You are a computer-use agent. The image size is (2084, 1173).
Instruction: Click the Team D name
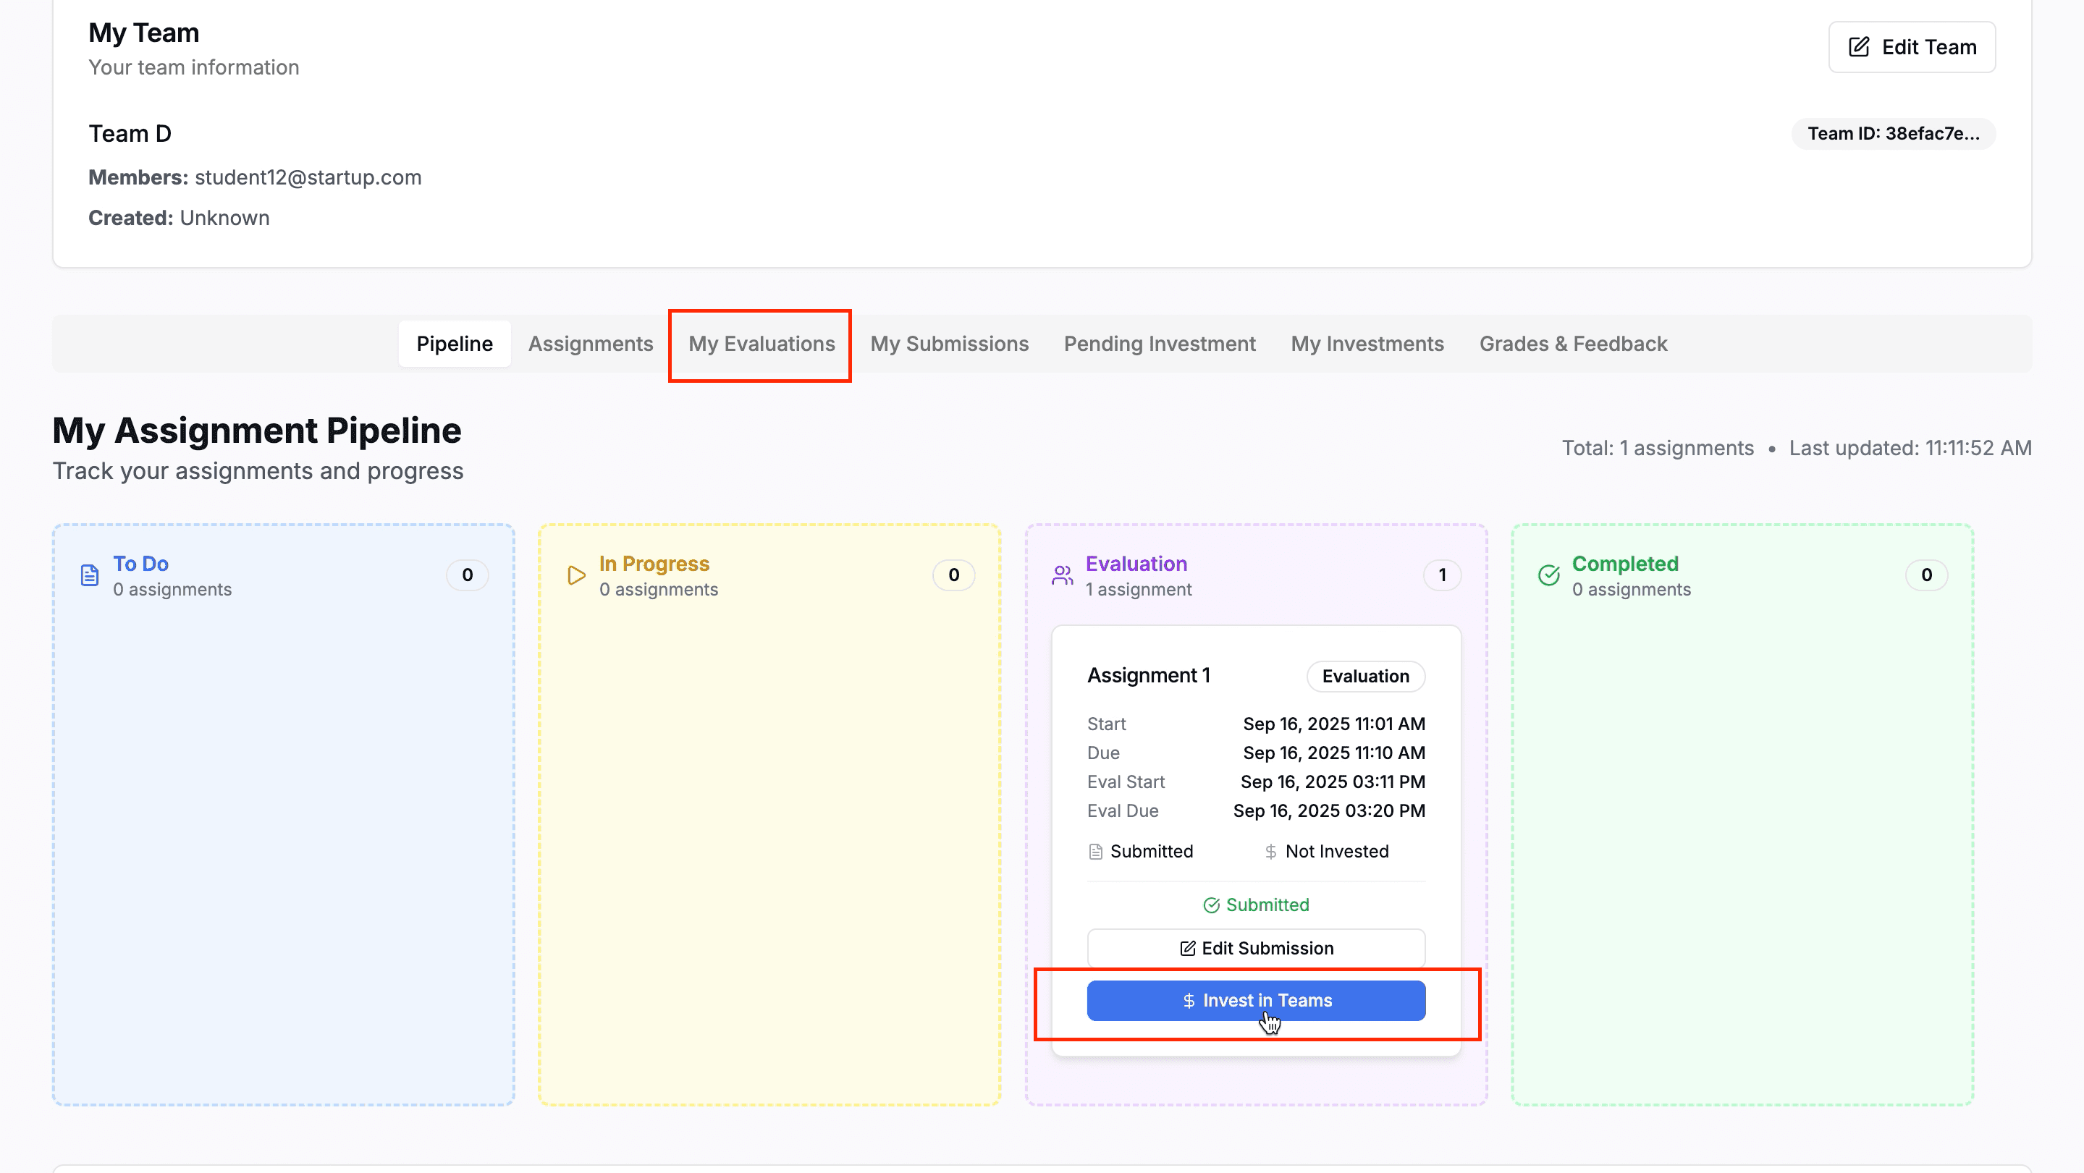click(x=130, y=133)
